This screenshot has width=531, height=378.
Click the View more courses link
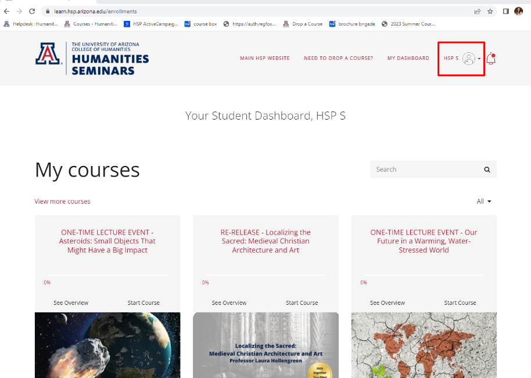[62, 201]
